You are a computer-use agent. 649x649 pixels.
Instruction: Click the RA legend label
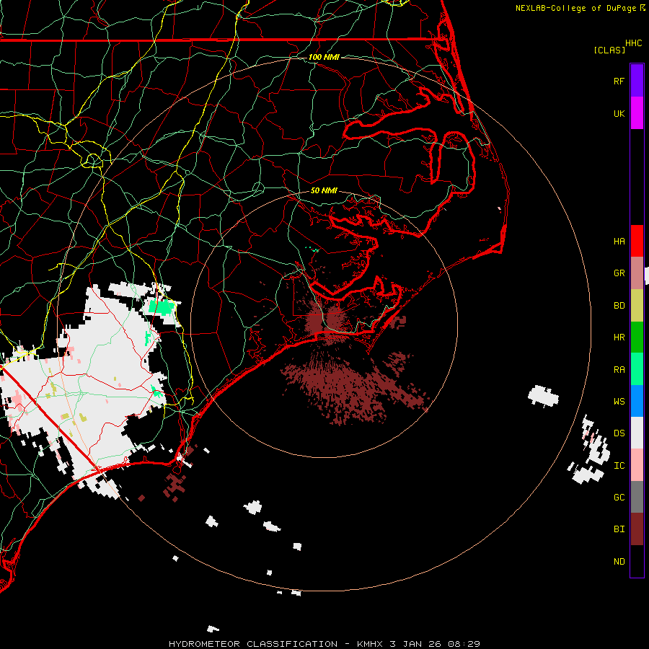(x=619, y=370)
